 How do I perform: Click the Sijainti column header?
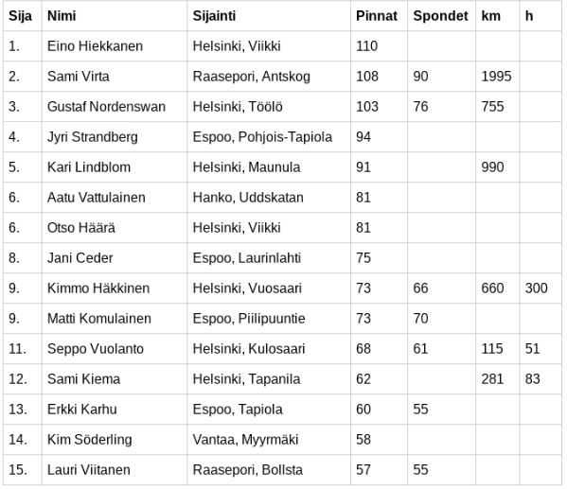point(214,16)
